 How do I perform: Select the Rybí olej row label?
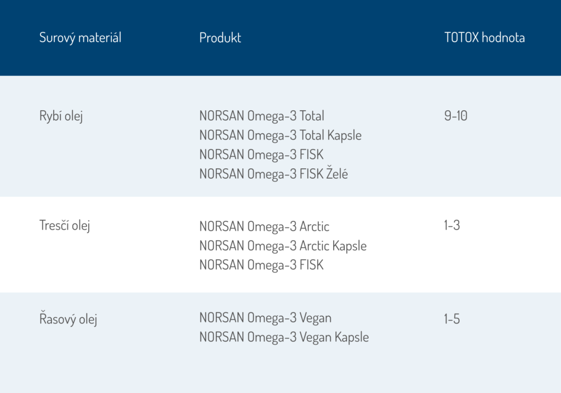[x=61, y=117]
